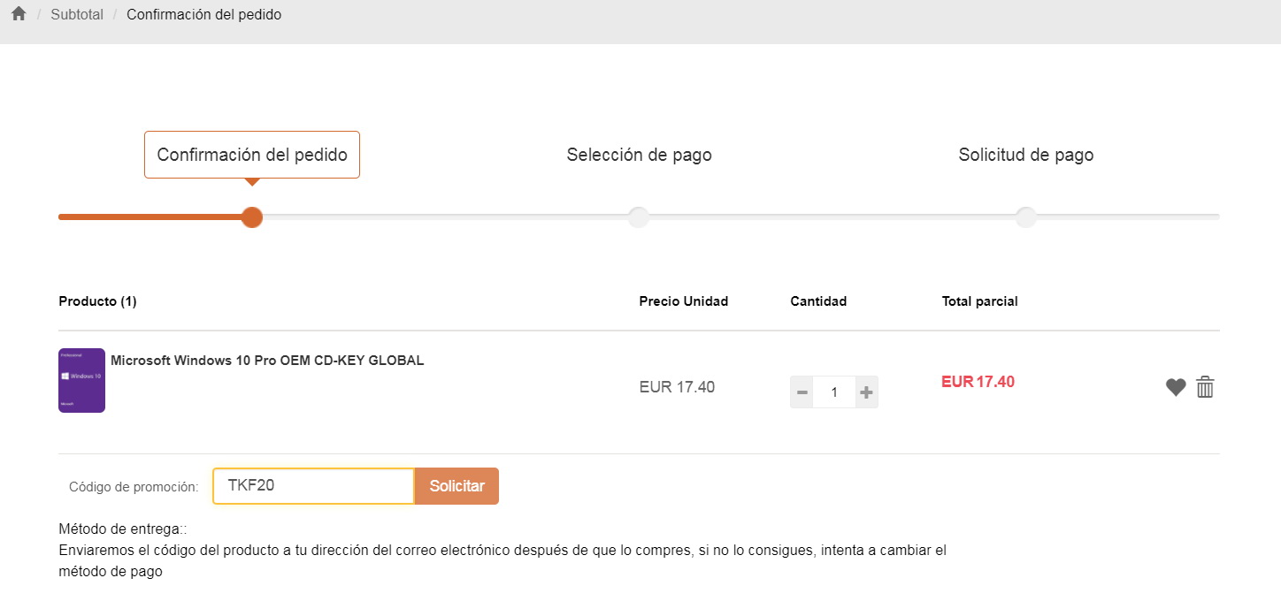Apply the promo code with Solicitar
The height and width of the screenshot is (601, 1281).
(x=457, y=486)
